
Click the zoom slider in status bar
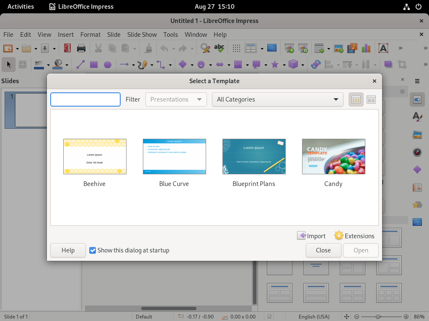(x=381, y=317)
